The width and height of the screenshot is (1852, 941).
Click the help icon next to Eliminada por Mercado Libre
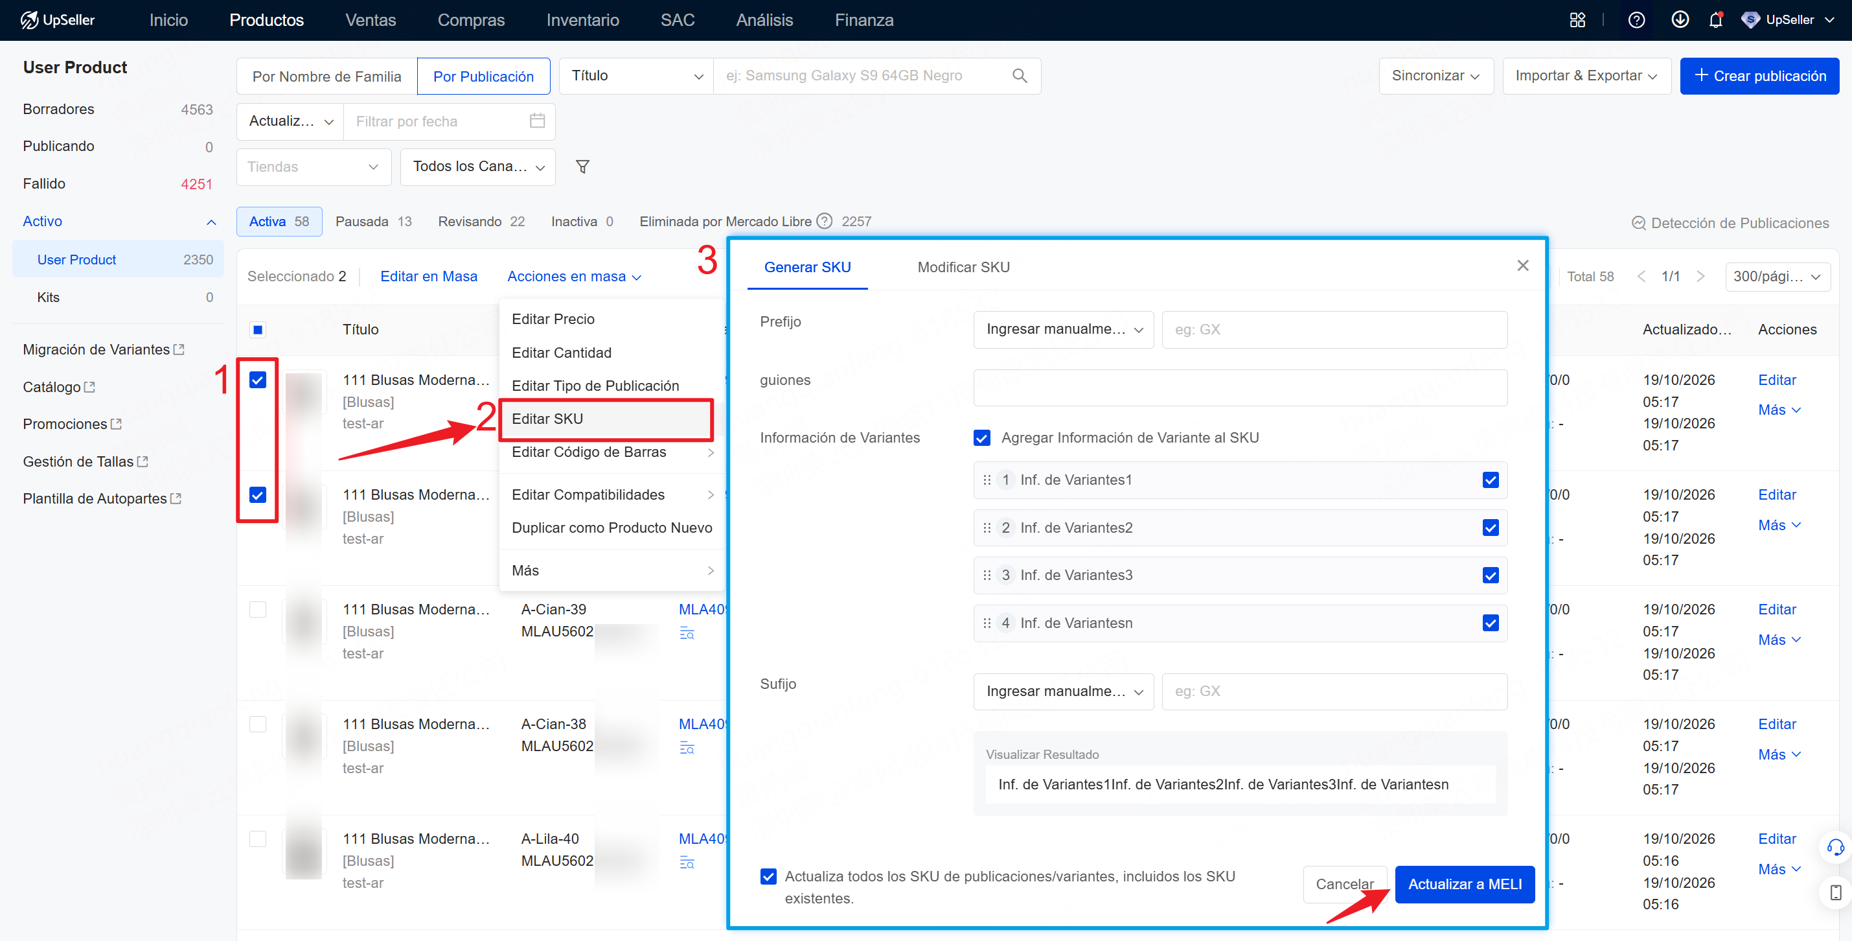(x=825, y=221)
